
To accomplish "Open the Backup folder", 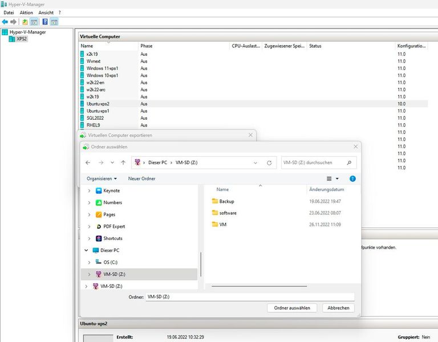I will click(x=226, y=201).
